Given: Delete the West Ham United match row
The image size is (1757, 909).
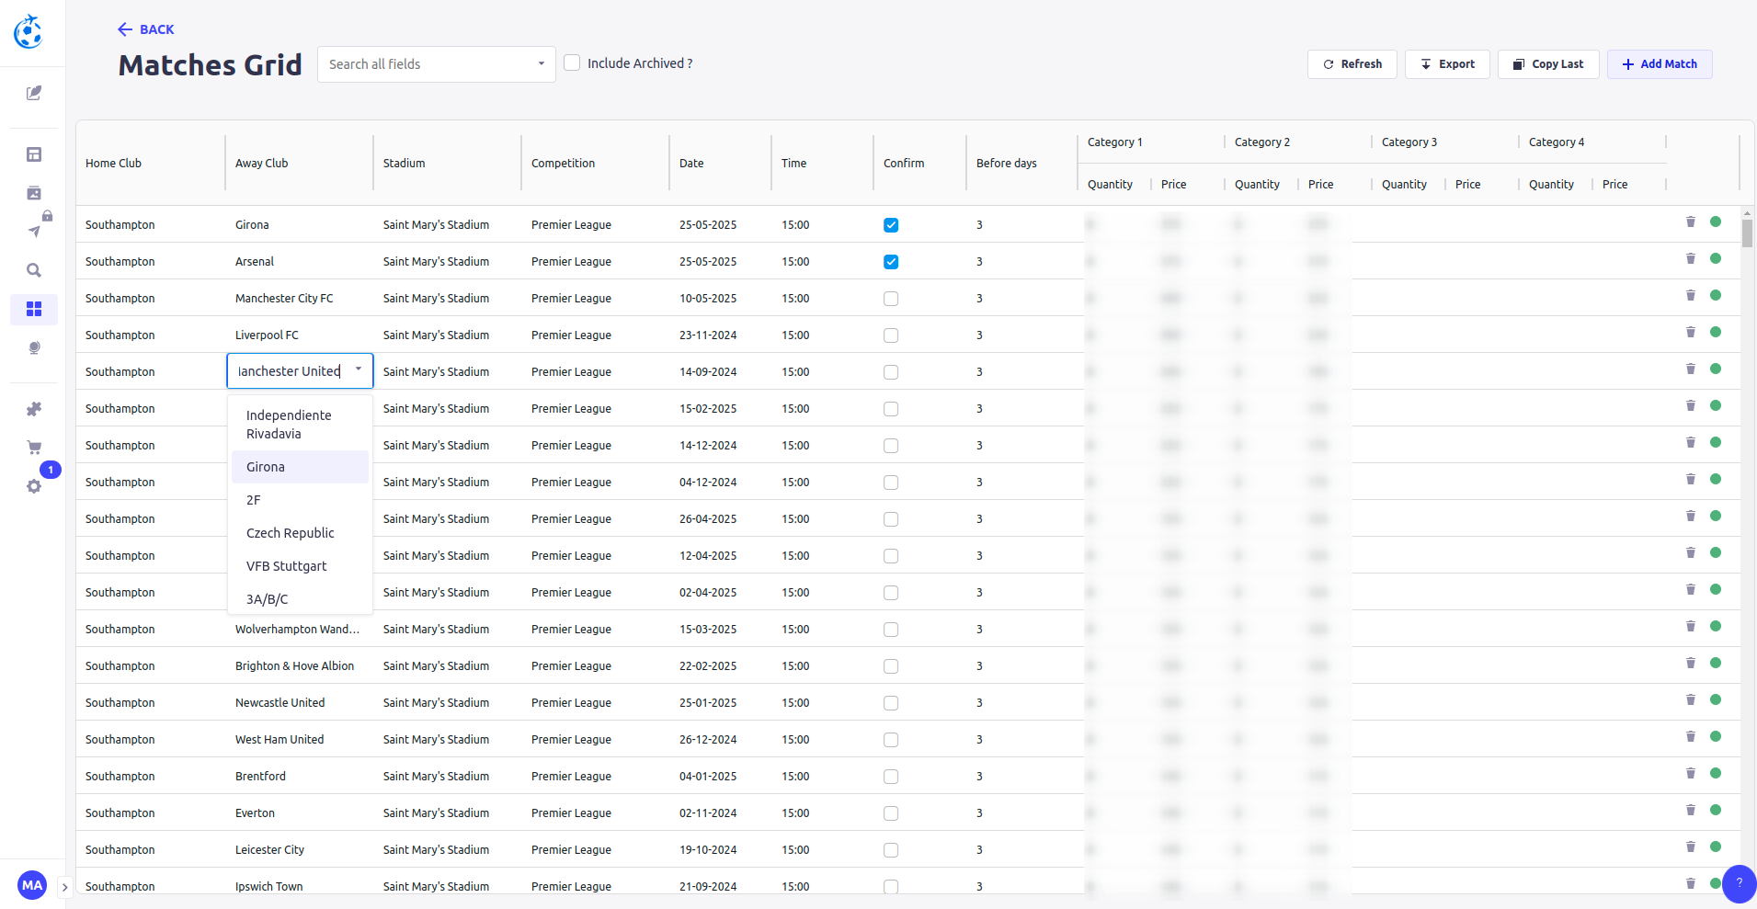Looking at the screenshot, I should (x=1690, y=736).
